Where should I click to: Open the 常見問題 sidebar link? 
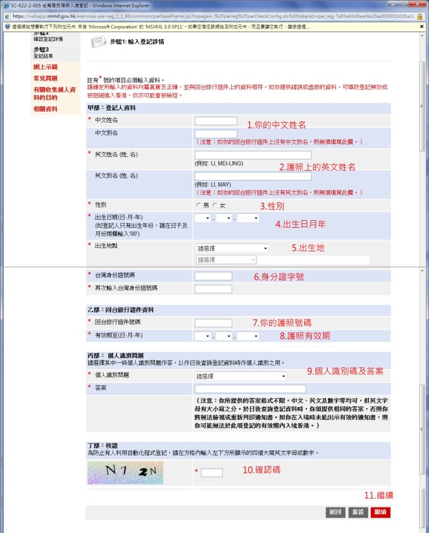click(45, 78)
